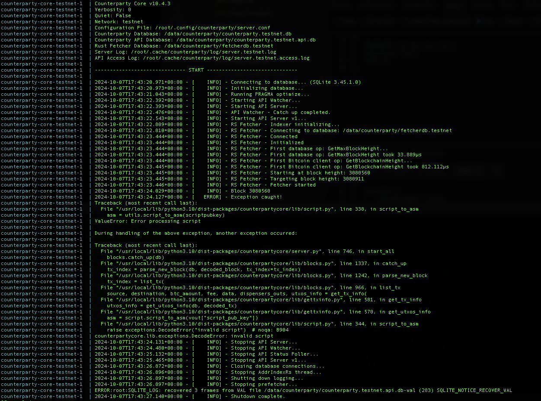Select 'Connecting to database... (SQLite 3.45.1.0)' log entry
This screenshot has height=401, width=541.
[x=228, y=82]
